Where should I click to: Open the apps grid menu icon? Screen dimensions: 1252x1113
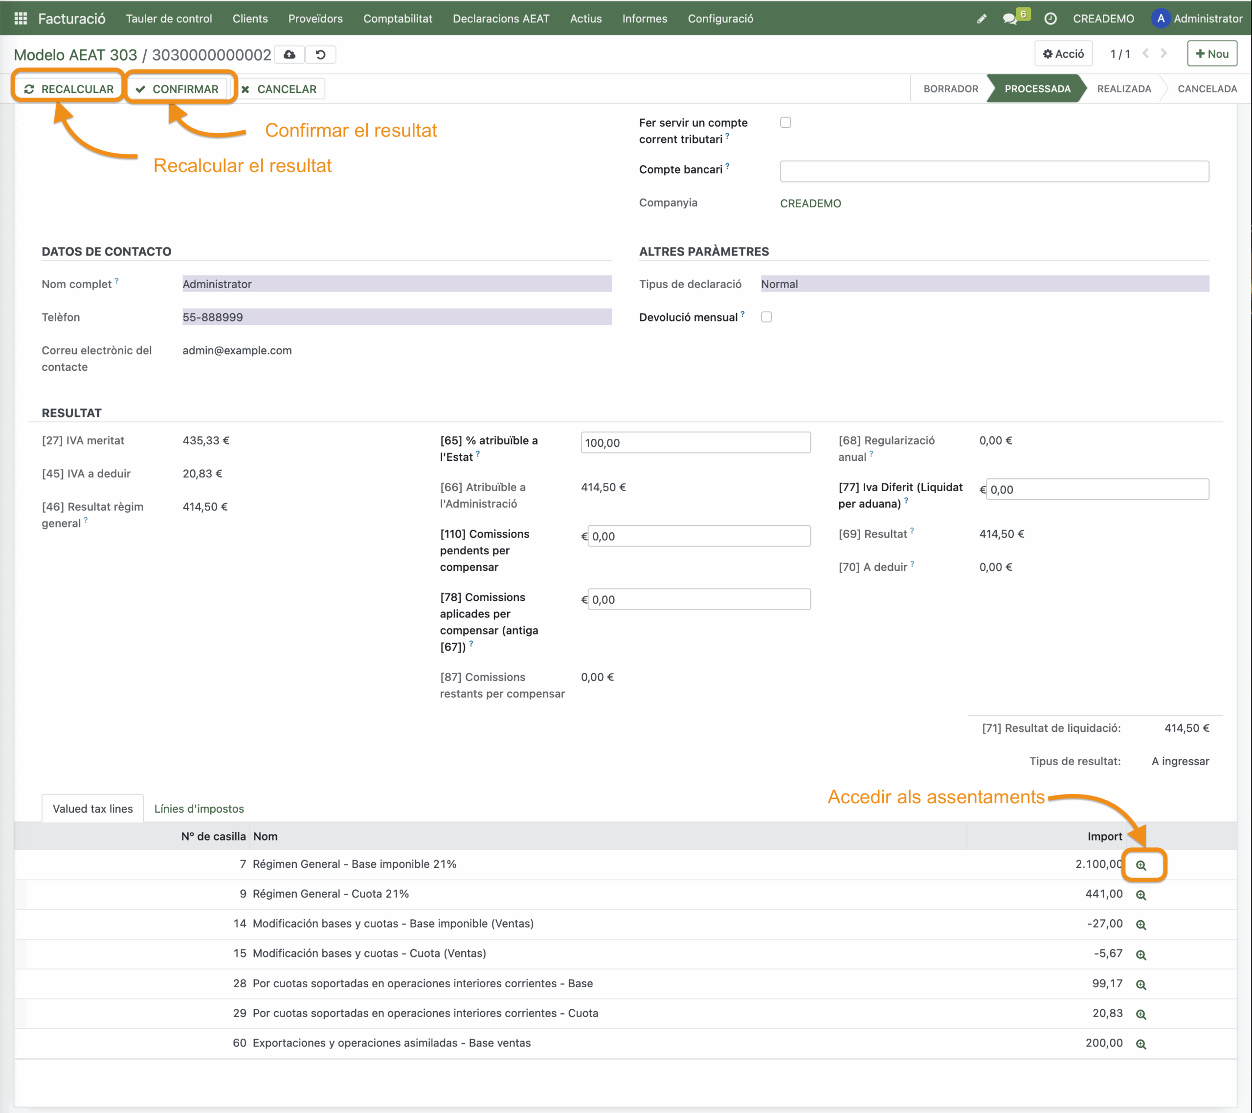(x=20, y=19)
